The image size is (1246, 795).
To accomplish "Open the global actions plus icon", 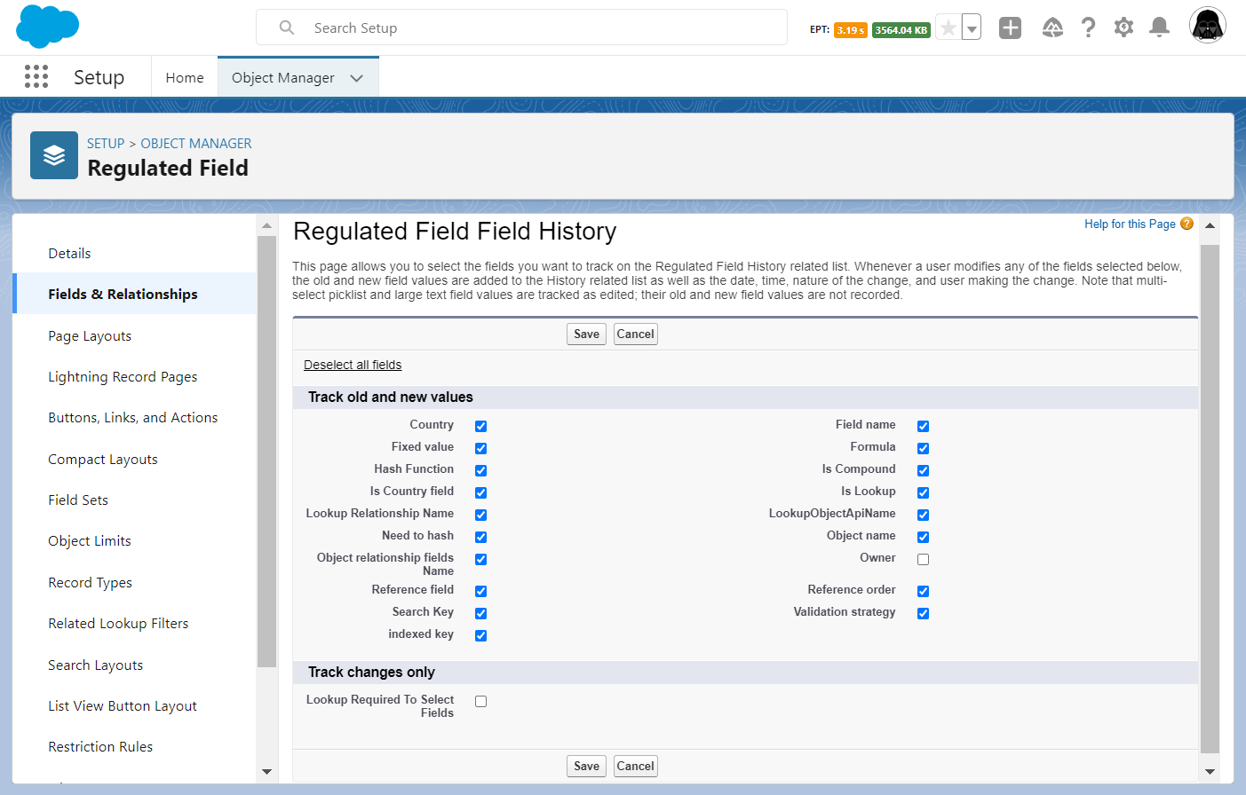I will pos(1010,28).
